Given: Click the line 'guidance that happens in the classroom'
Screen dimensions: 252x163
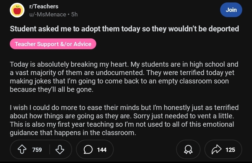Looking at the screenshot, I should 72,133.
